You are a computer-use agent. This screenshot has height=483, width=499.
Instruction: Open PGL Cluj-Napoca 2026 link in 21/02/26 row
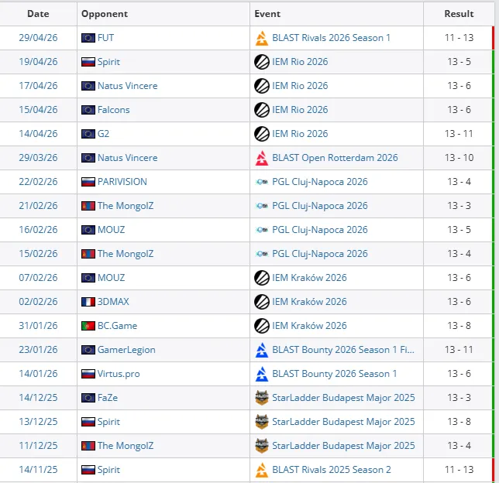(x=320, y=206)
